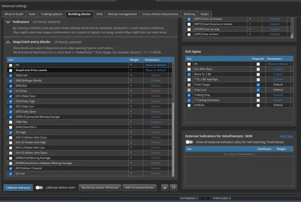The height and width of the screenshot is (202, 301).
Task: Click Reset to default in Stop/Limit Price Levels row
Action: tap(156, 70)
